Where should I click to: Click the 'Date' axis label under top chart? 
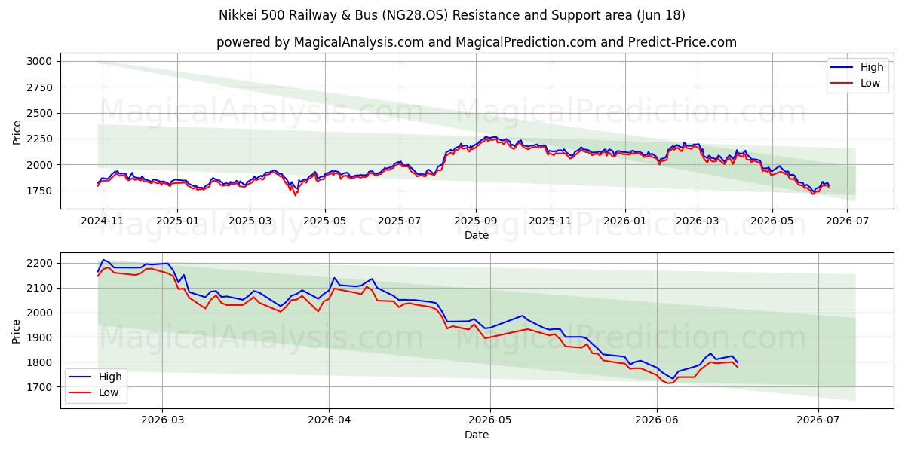coord(477,235)
